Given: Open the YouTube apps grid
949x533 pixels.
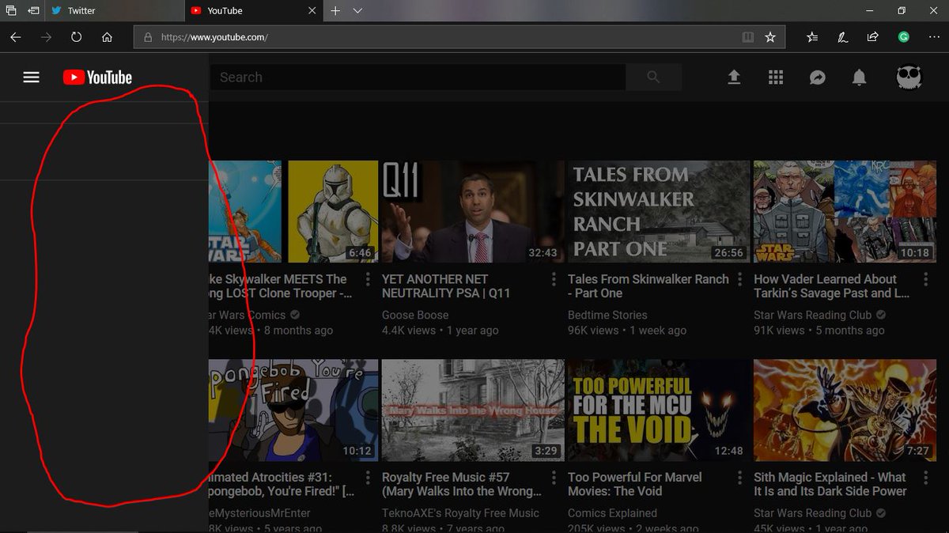Looking at the screenshot, I should [776, 77].
